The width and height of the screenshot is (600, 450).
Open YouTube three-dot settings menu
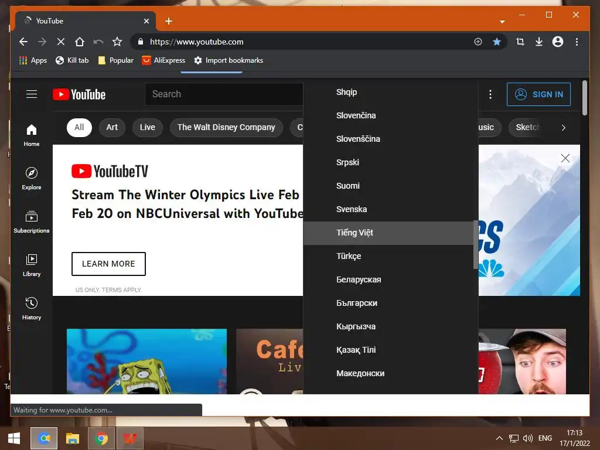(490, 94)
